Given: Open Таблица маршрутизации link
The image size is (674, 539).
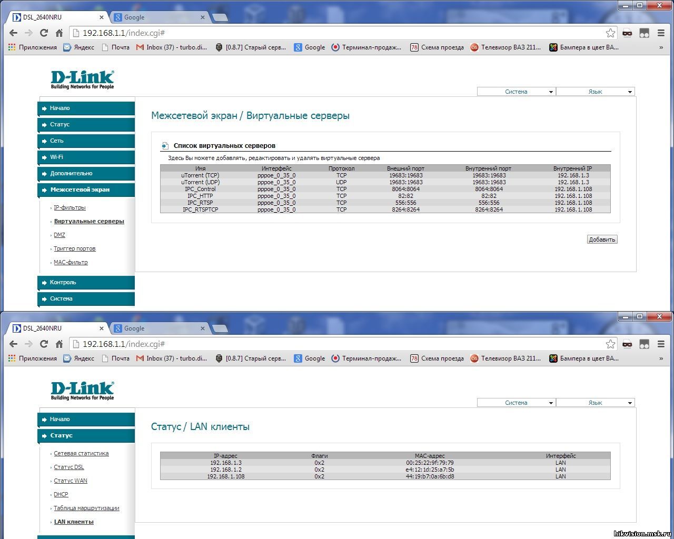Looking at the screenshot, I should click(86, 508).
